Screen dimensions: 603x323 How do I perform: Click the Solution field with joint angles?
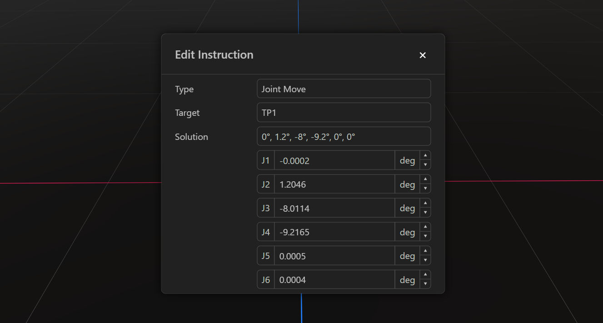[344, 136]
